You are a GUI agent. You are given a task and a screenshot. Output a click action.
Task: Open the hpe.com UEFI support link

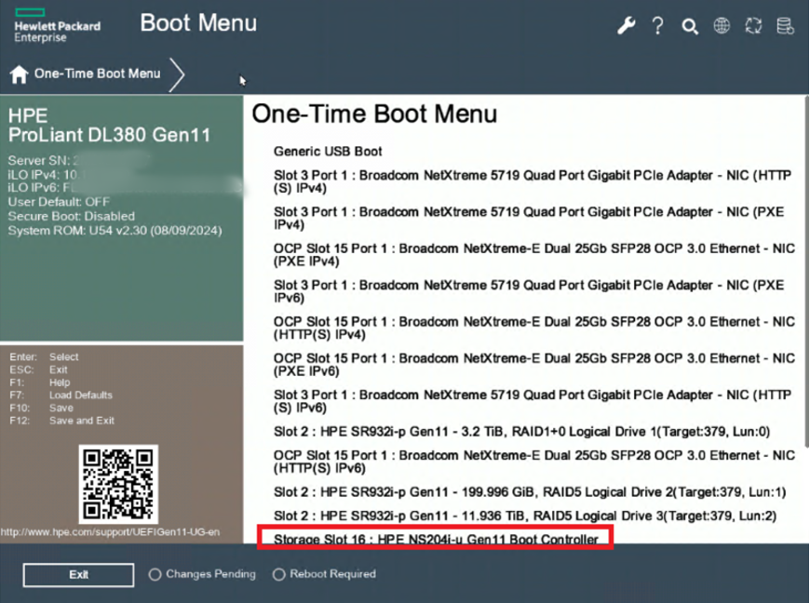click(110, 532)
